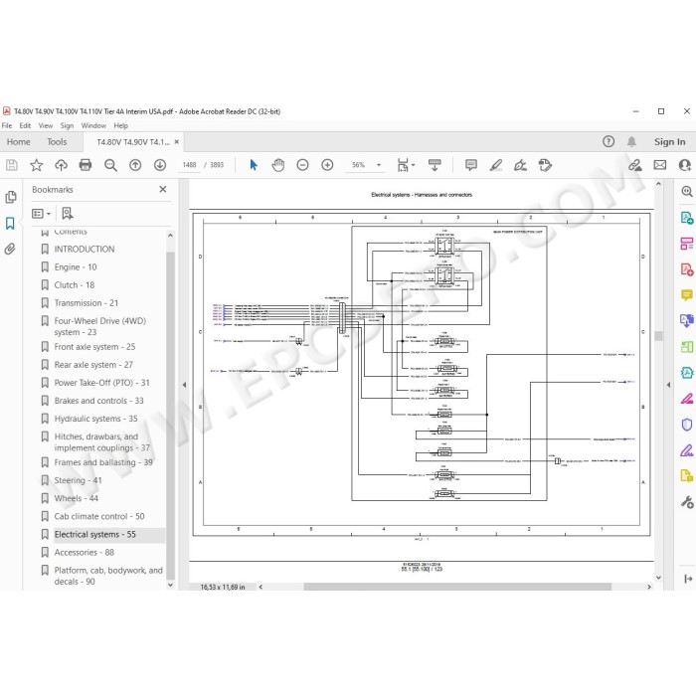
Task: Go to next page arrow
Action: [x=160, y=165]
